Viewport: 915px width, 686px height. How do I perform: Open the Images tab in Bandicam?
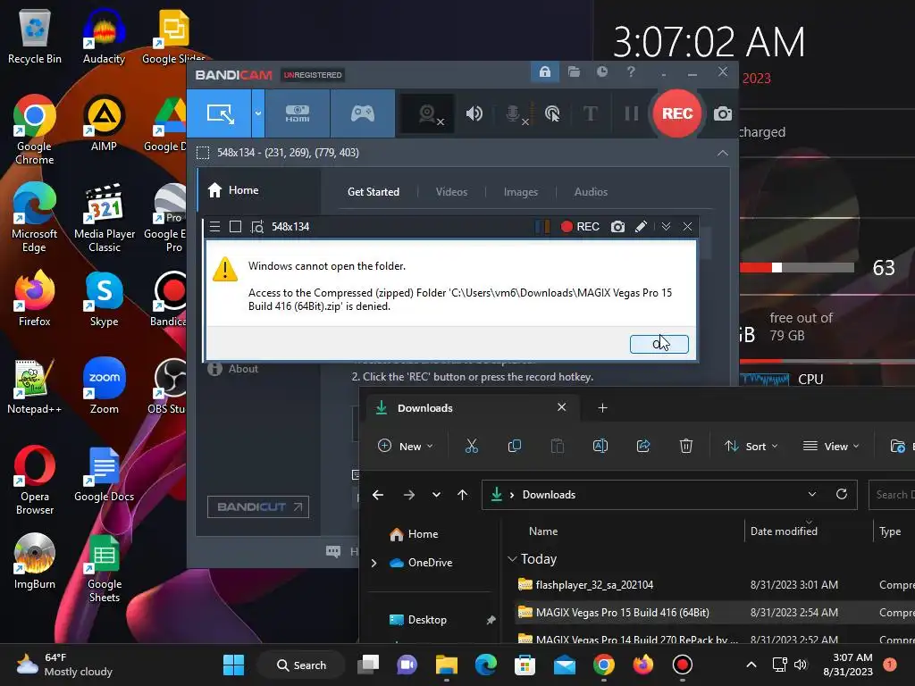point(521,192)
